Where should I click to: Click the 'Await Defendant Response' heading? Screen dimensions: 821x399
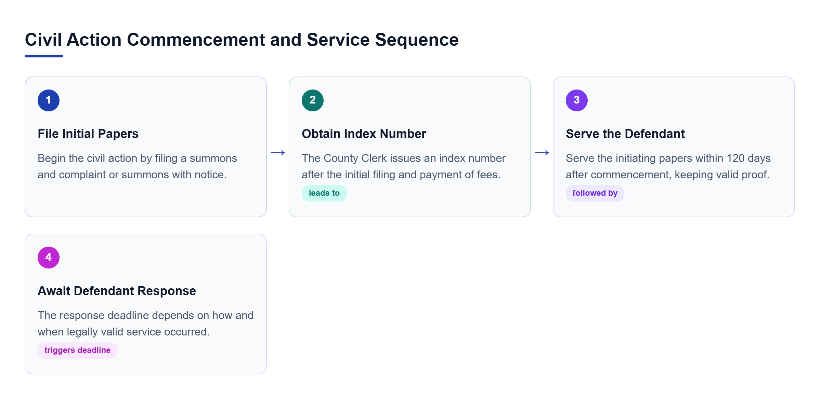point(117,291)
